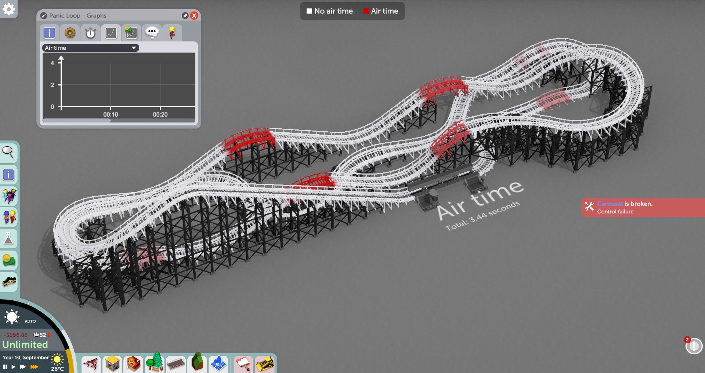The image size is (705, 373).
Task: Click the graph resize grip corner
Action: pos(198,125)
